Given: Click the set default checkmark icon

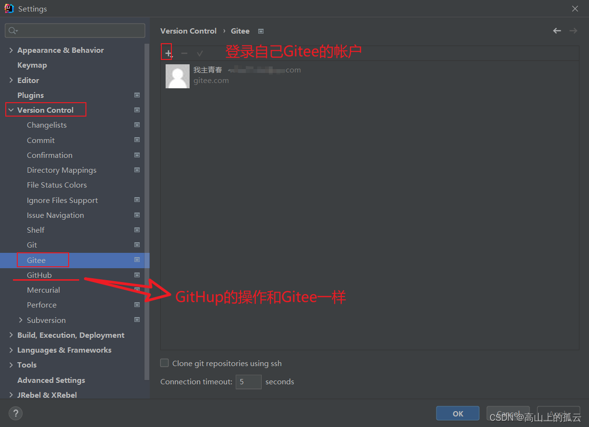Looking at the screenshot, I should pyautogui.click(x=200, y=53).
